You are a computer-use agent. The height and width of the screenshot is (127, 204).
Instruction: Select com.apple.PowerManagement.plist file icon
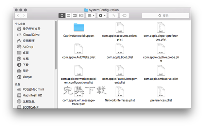120,70
